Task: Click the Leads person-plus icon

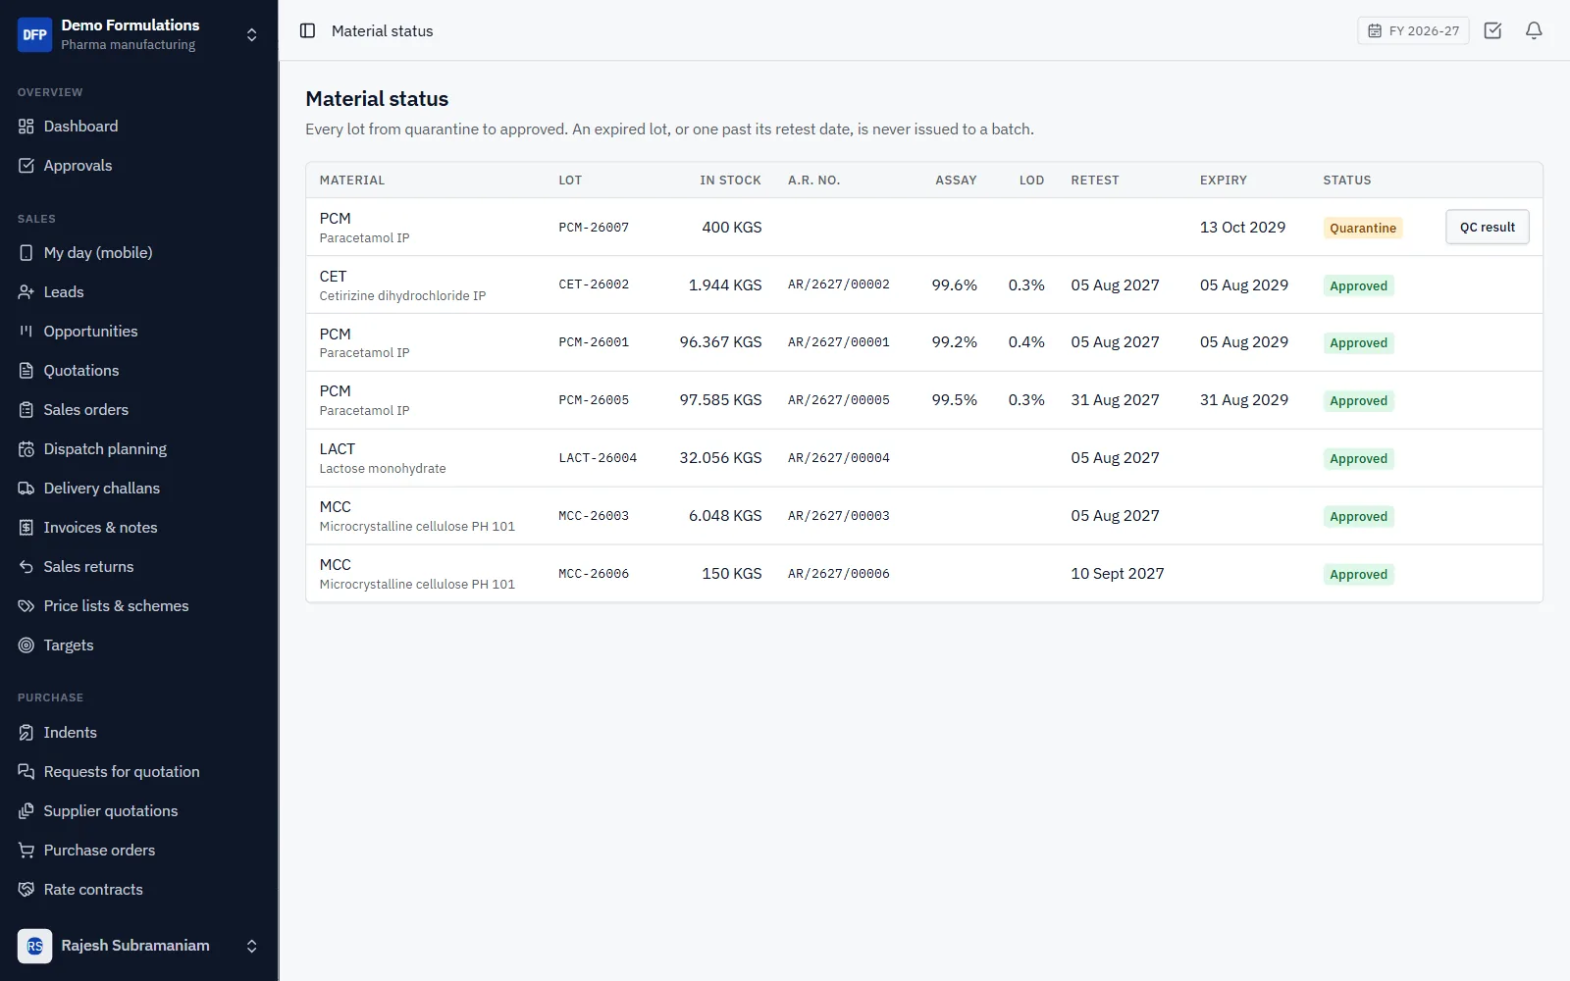Action: click(26, 292)
